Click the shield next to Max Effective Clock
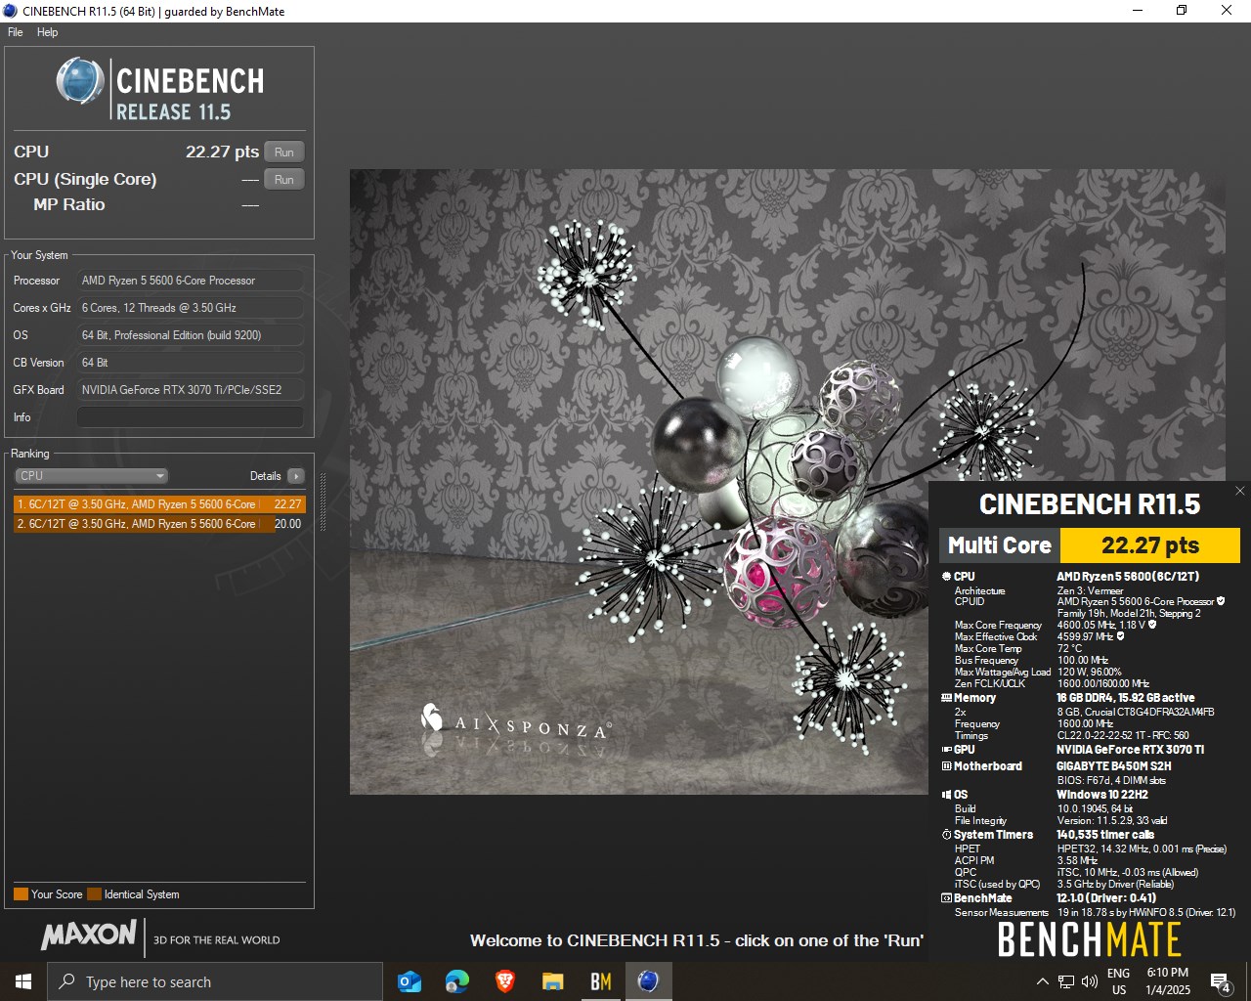 (x=1120, y=636)
